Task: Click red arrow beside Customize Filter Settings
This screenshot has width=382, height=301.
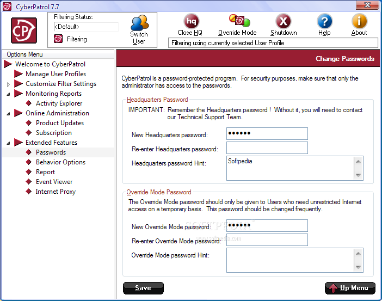Action: [x=19, y=84]
